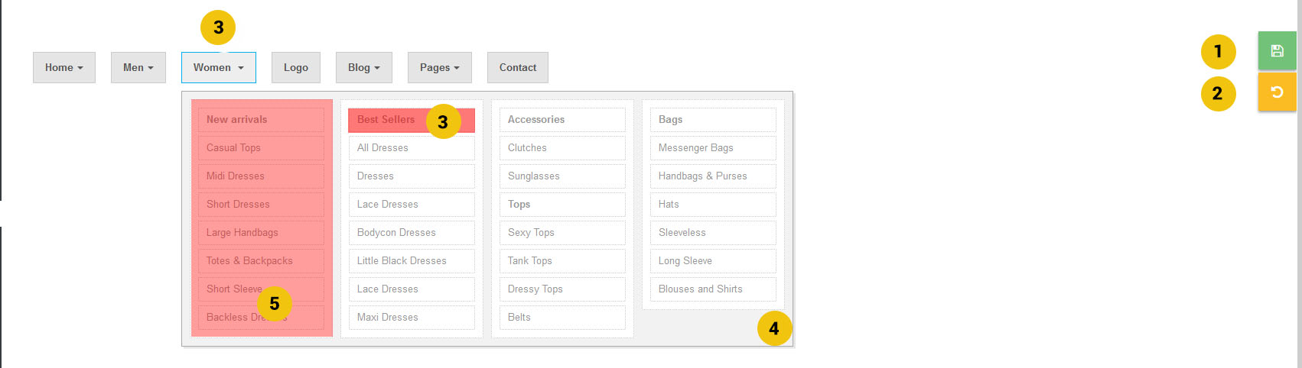
Task: Open the Women menu dropdown
Action: 219,67
